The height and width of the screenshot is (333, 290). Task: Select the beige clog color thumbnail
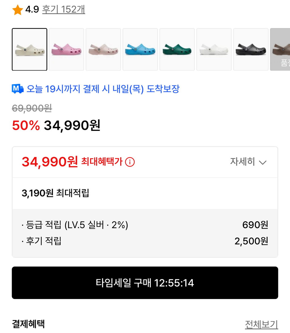click(29, 49)
